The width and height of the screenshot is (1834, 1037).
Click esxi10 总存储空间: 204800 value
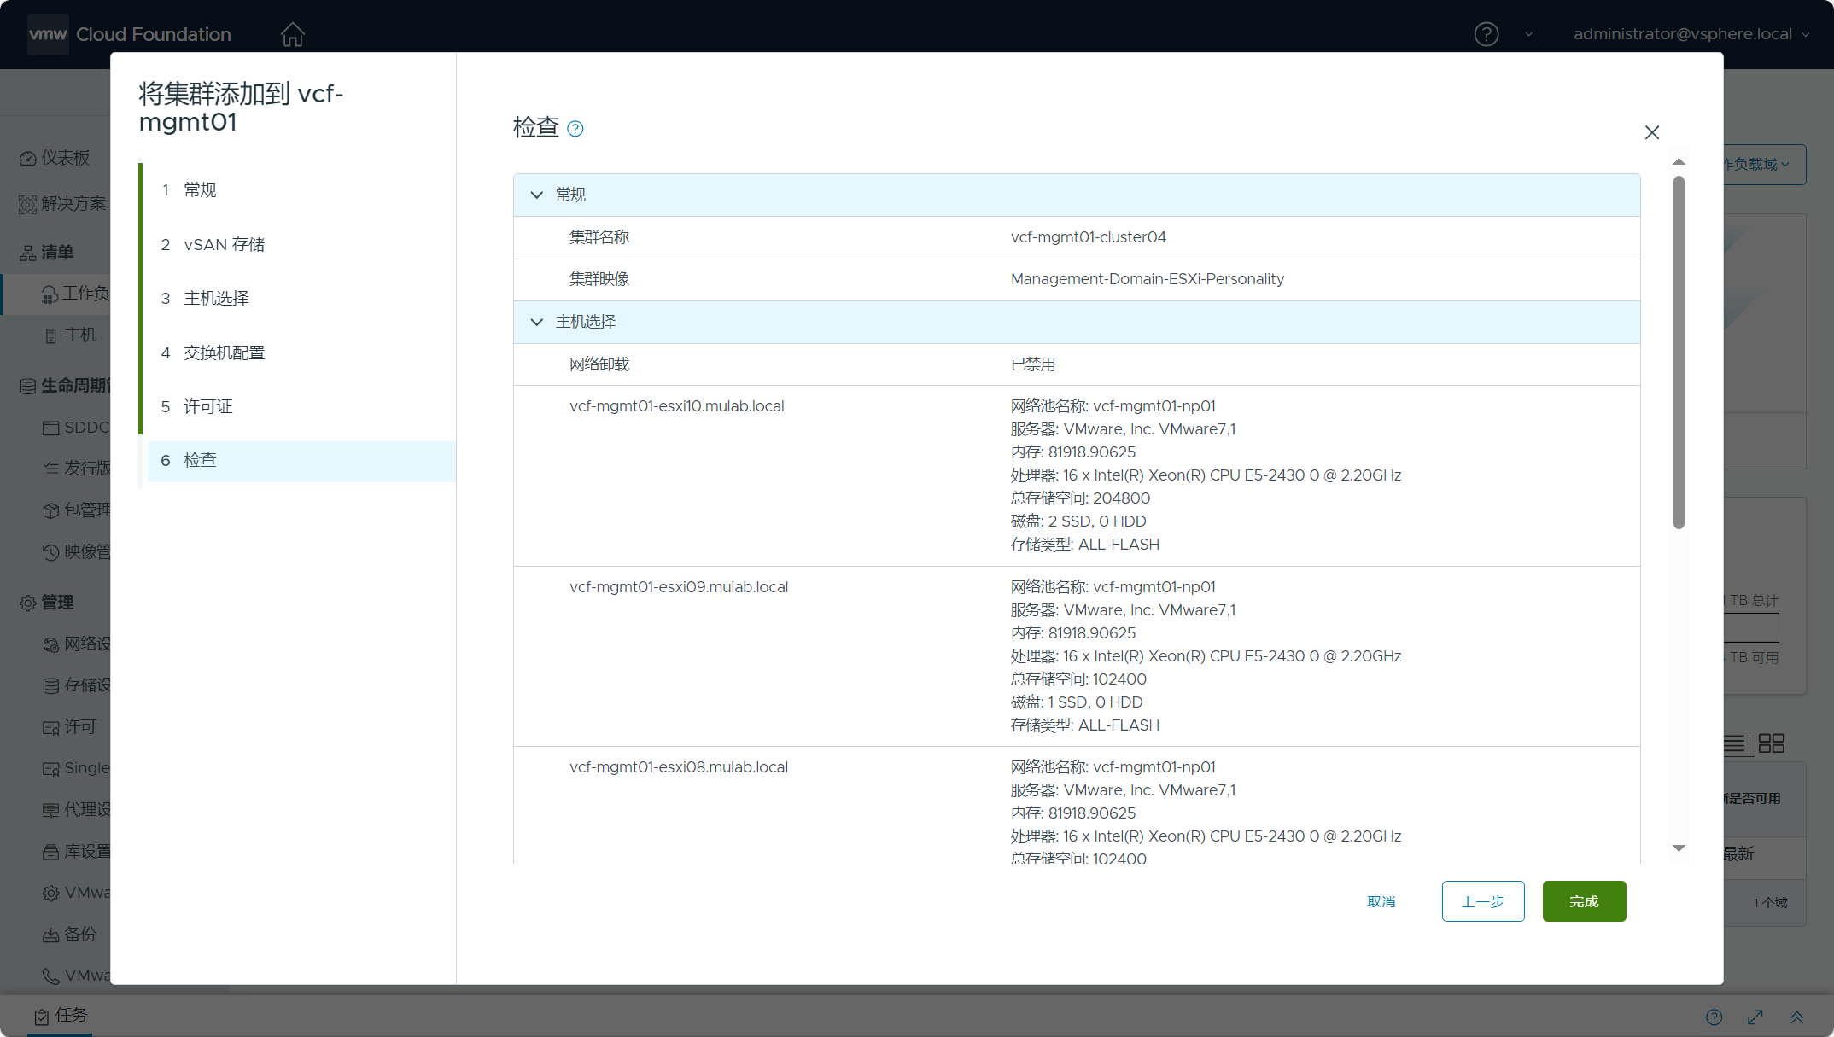[x=1080, y=498]
